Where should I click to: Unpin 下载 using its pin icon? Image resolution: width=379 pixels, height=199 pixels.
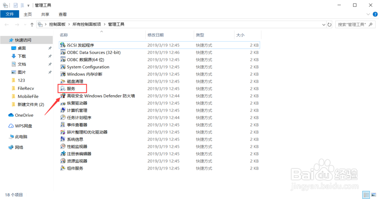[50, 56]
